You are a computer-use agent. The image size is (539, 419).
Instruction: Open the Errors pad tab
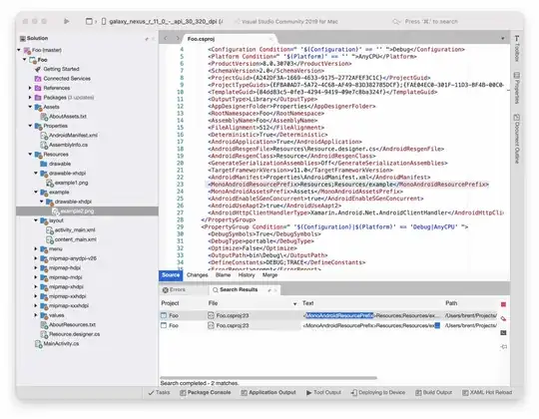click(x=174, y=290)
